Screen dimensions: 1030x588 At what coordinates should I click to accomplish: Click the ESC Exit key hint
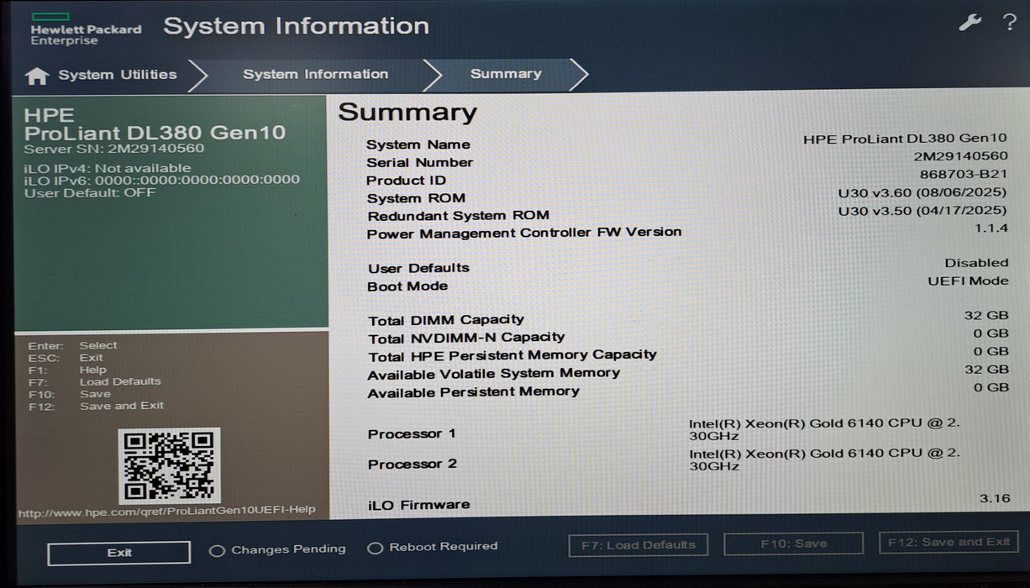click(66, 358)
